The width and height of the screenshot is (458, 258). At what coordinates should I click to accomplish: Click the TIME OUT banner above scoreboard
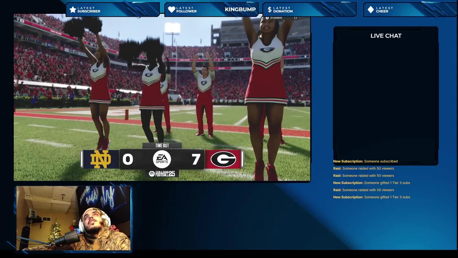coord(162,145)
